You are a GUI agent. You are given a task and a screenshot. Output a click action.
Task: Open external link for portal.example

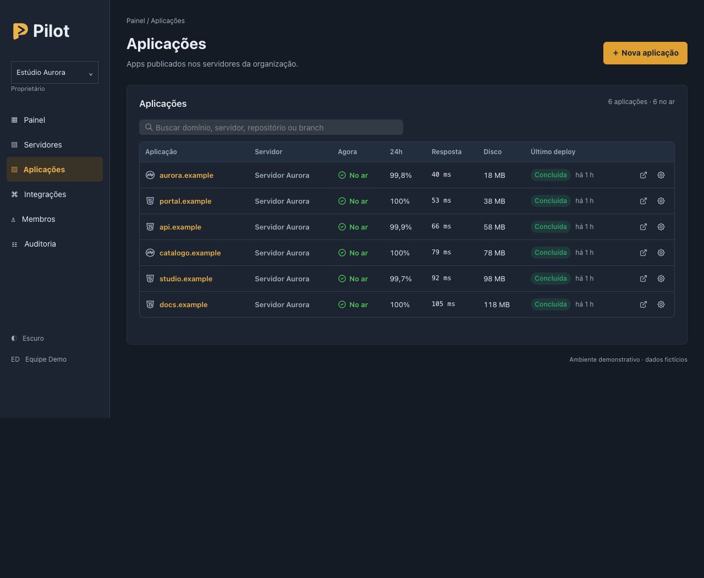pyautogui.click(x=643, y=201)
